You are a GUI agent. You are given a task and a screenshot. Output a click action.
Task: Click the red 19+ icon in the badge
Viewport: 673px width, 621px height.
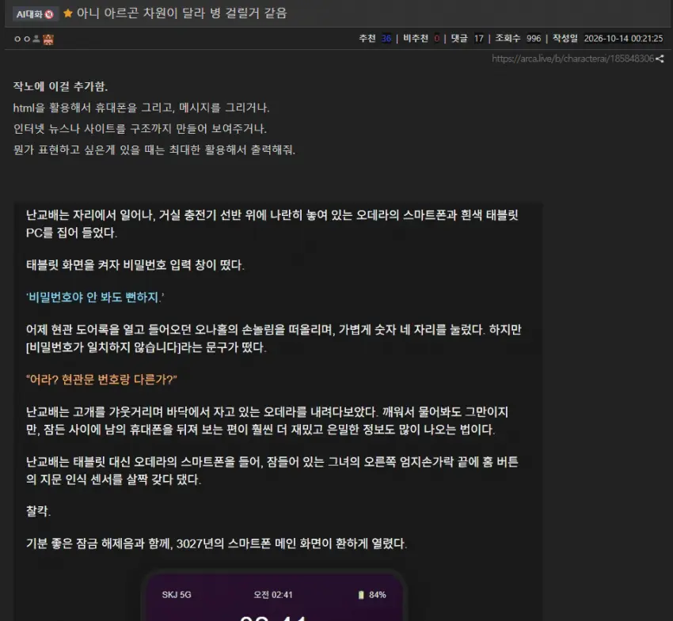click(49, 14)
